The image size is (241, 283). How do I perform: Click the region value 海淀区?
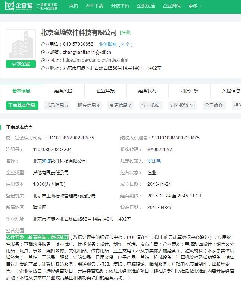(x=40, y=207)
